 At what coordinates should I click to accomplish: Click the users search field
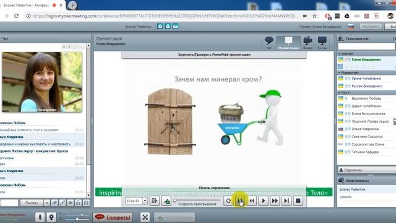[366, 46]
